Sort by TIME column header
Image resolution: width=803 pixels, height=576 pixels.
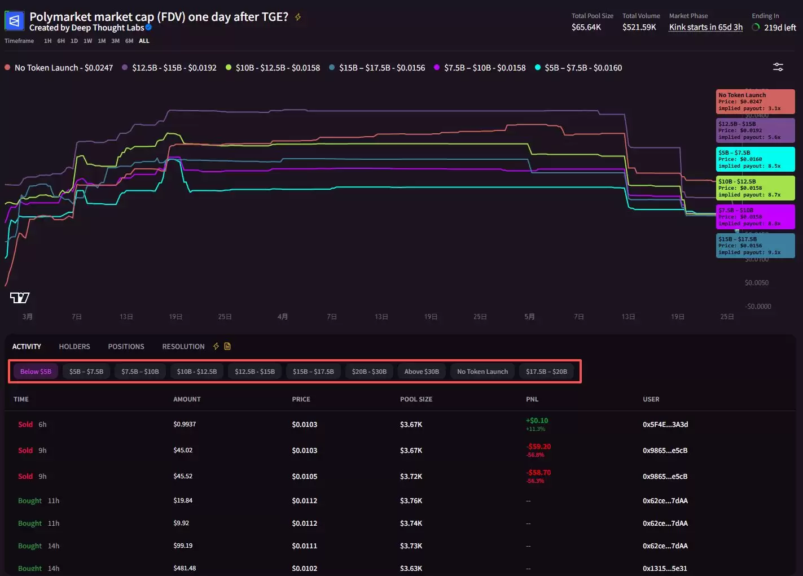click(21, 399)
